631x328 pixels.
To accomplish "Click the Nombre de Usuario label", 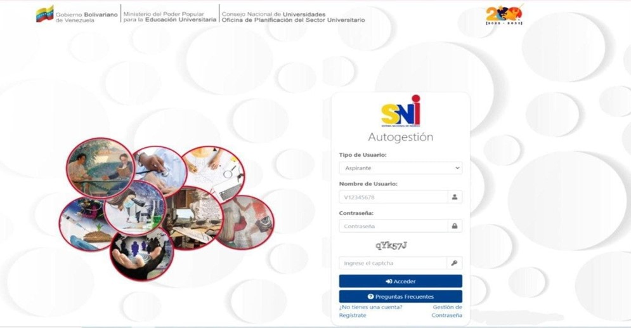I will [x=368, y=184].
